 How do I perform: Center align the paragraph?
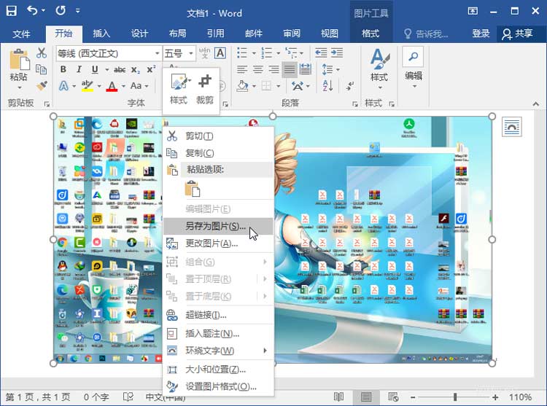[258, 69]
